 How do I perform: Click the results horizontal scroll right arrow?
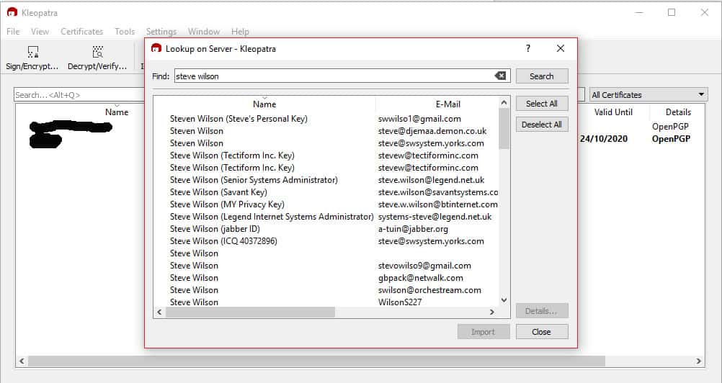tap(492, 312)
